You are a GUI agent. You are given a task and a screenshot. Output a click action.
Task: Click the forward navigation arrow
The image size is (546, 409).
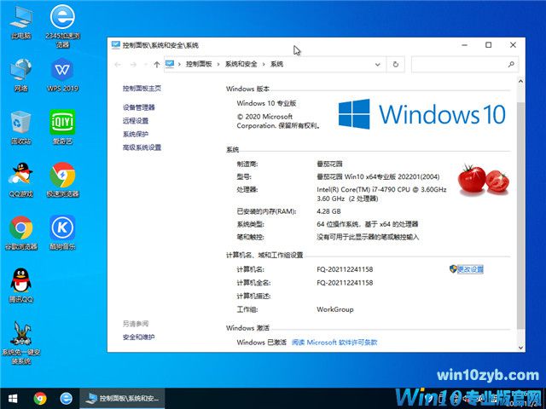pyautogui.click(x=133, y=65)
